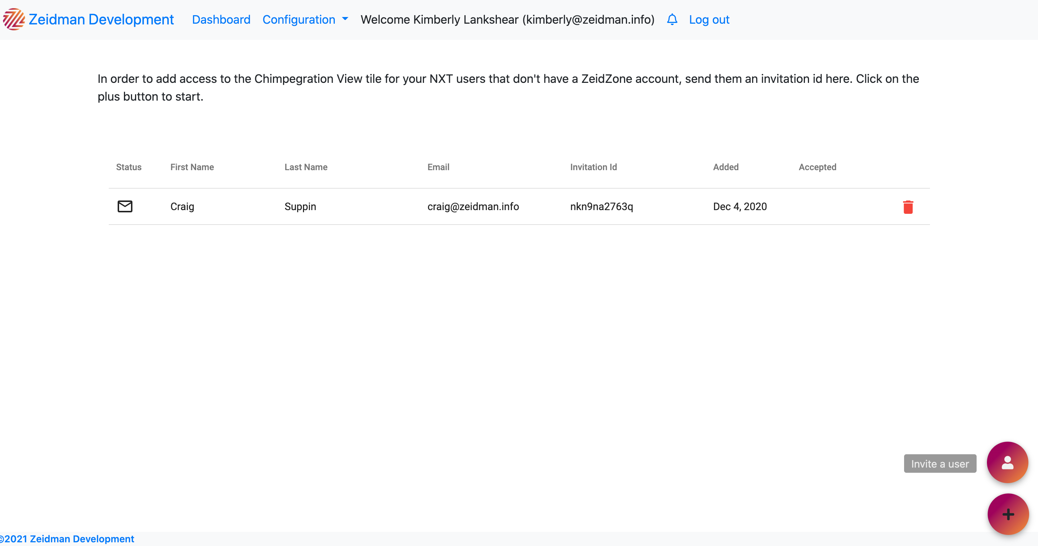Sort by the Email column header

click(x=438, y=167)
